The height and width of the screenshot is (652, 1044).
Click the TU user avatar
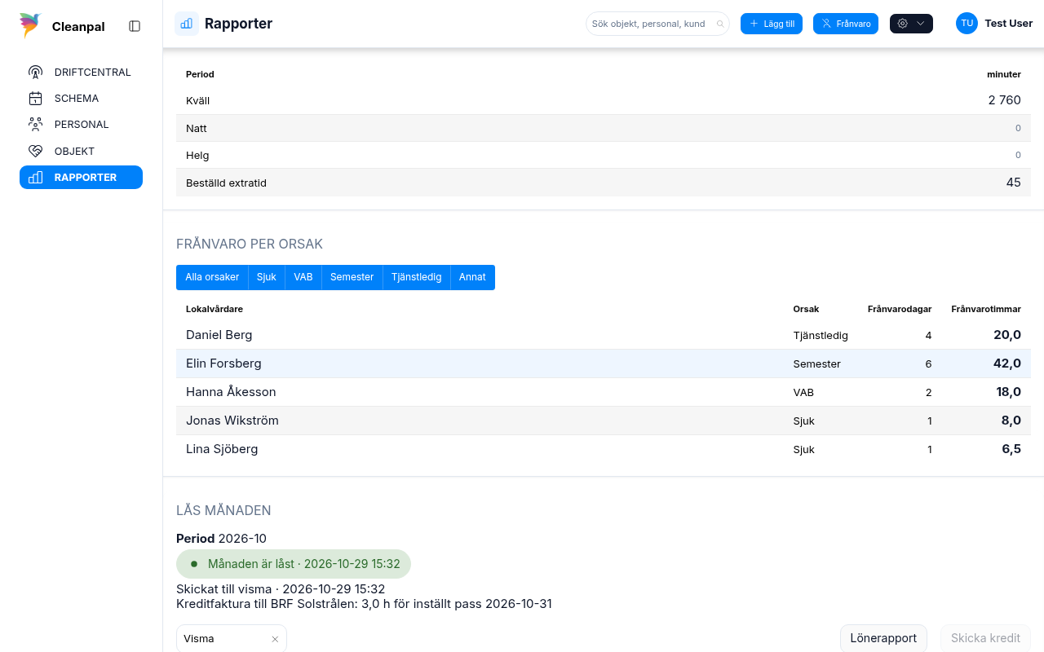pos(967,24)
